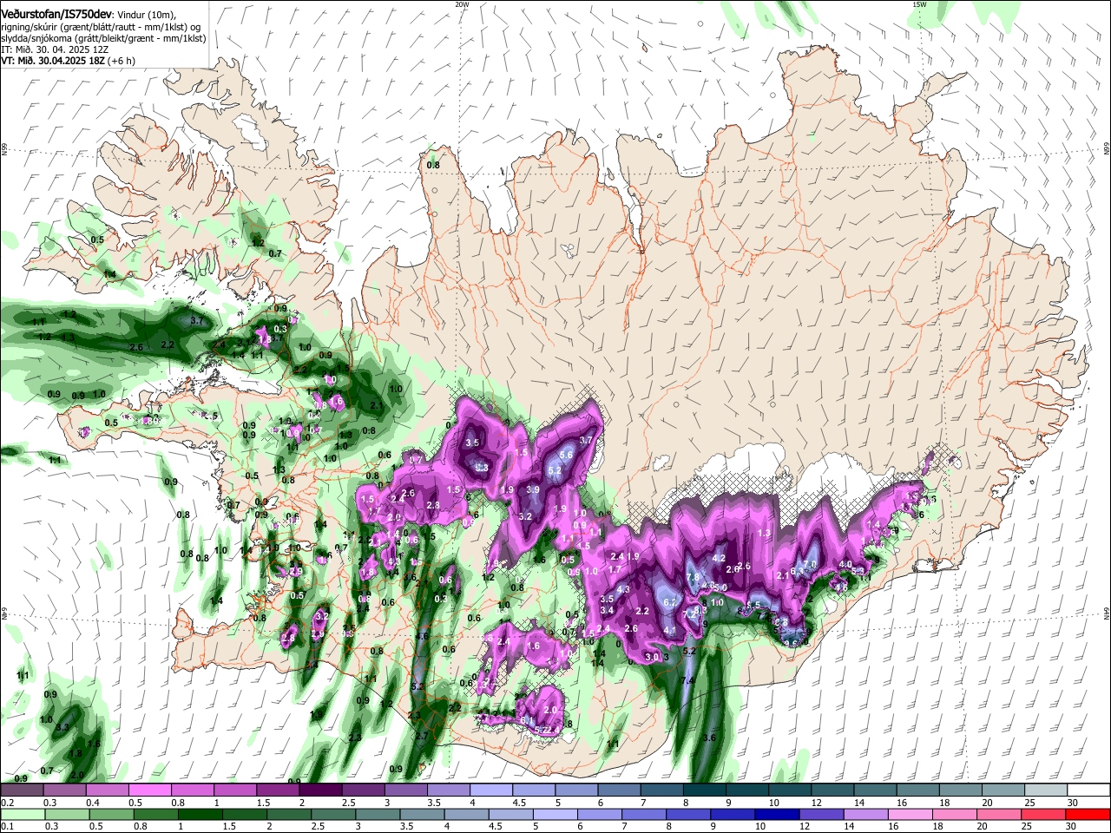Select lavender snow swatch for 4–4.5 mm

point(491,790)
